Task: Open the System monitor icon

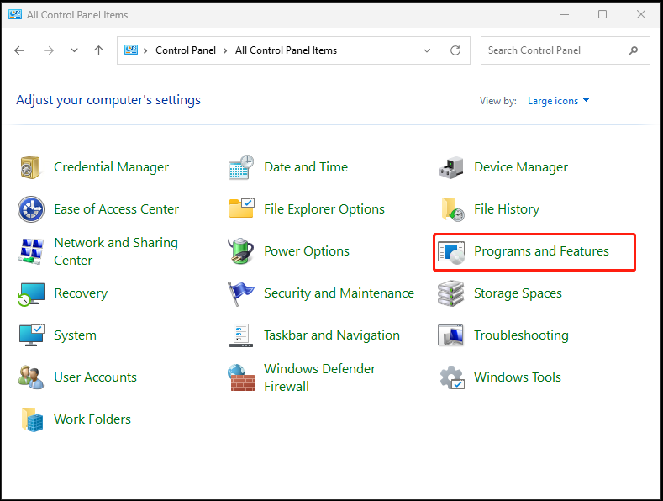Action: point(32,335)
